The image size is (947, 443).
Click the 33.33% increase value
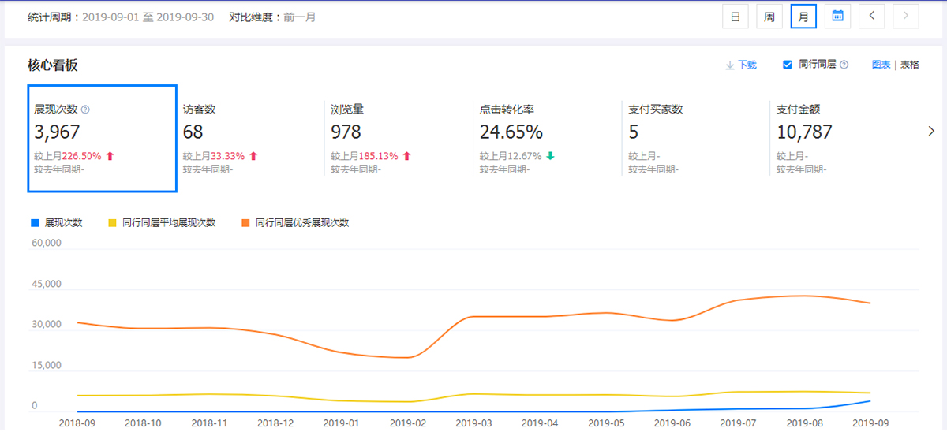(x=227, y=156)
